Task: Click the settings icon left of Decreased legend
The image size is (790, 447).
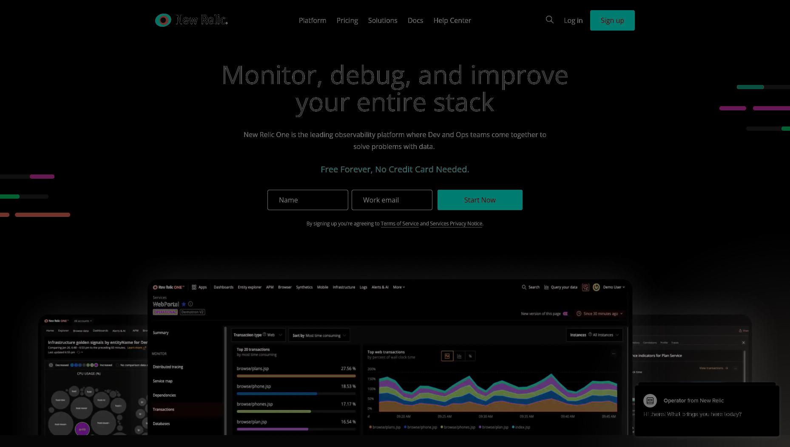Action: click(51, 365)
